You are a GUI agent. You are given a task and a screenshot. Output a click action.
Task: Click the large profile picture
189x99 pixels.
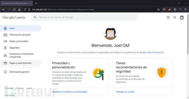[110, 33]
